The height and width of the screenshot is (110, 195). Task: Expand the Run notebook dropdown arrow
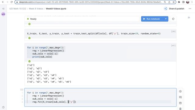click(x=166, y=19)
